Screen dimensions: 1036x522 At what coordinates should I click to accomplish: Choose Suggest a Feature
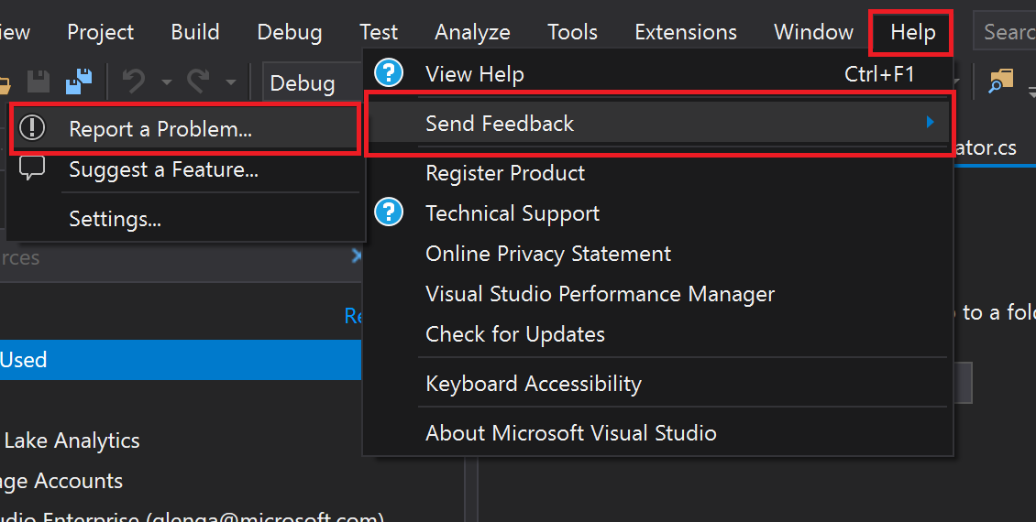(185, 169)
